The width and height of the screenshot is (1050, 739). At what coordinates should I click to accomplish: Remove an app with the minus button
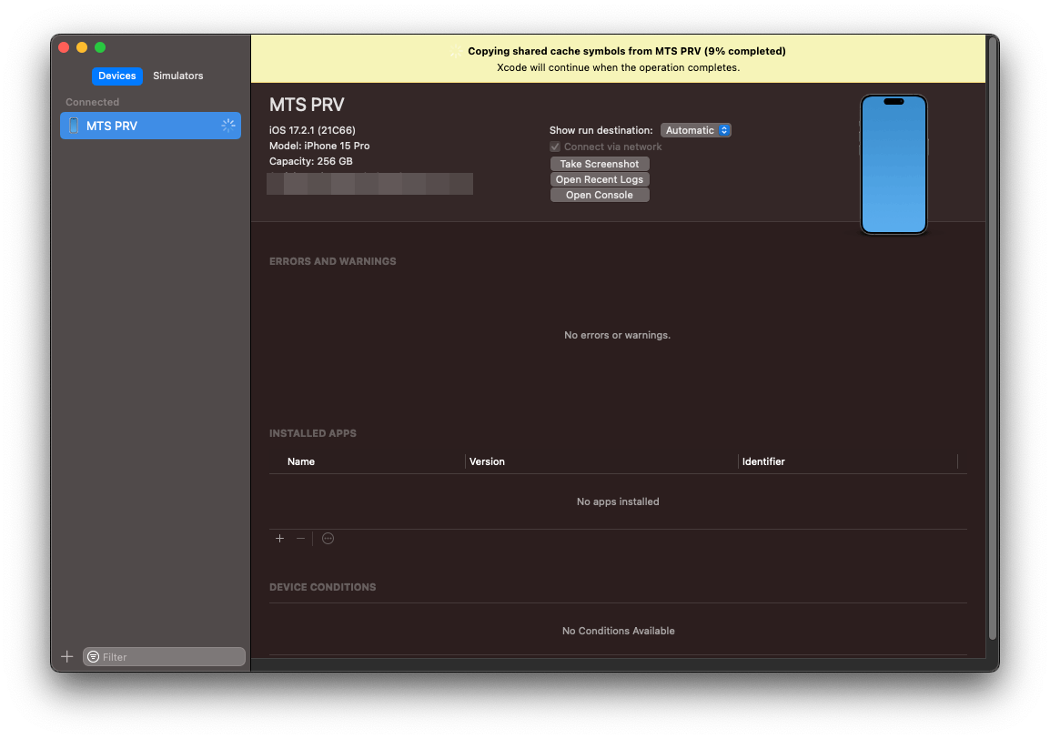tap(300, 538)
